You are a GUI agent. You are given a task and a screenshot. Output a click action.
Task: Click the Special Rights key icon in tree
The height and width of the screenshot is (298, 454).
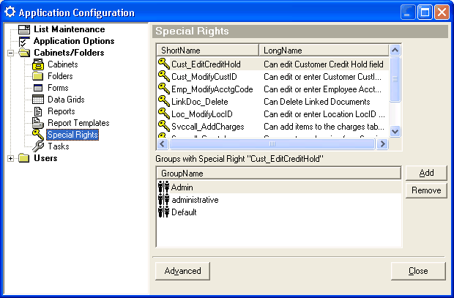[38, 135]
